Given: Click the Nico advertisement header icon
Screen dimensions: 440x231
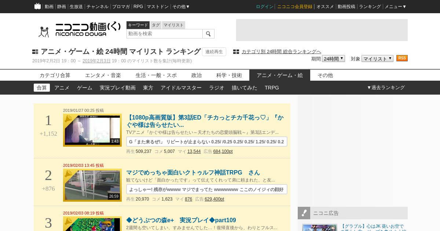Looking at the screenshot, I should [x=304, y=213].
